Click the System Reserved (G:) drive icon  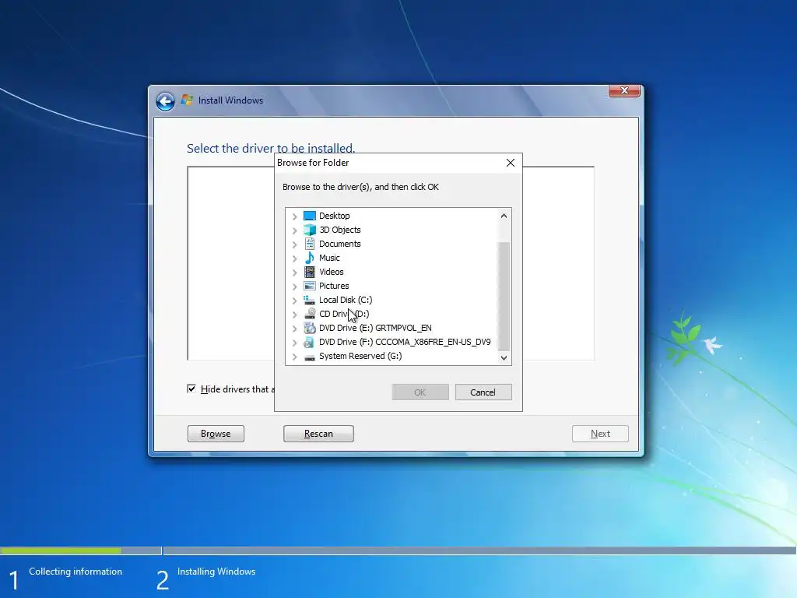point(310,357)
